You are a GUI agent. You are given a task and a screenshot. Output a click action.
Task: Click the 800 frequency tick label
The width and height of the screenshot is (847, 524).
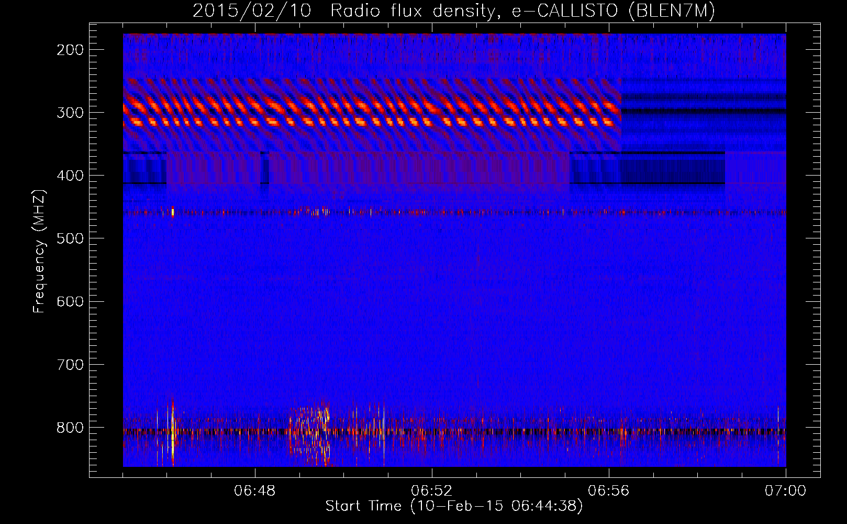(x=70, y=428)
